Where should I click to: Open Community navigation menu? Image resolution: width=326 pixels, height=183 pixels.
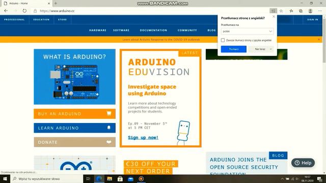point(187,30)
